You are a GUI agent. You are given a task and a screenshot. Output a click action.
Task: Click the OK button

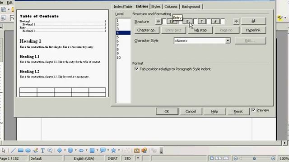click(167, 111)
